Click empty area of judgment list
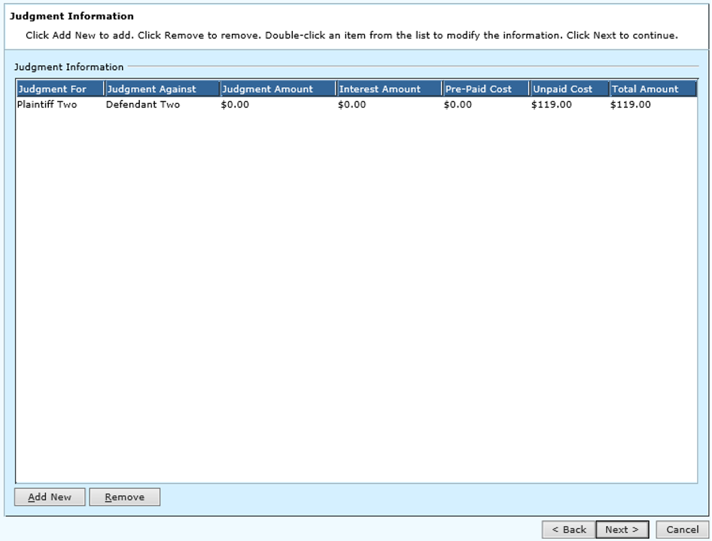The height and width of the screenshot is (541, 712). 355,301
